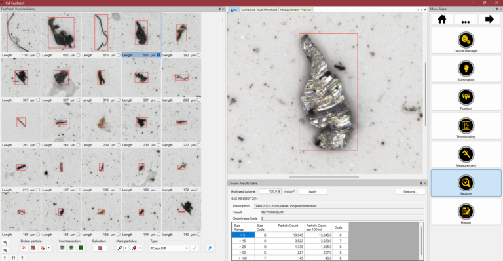This screenshot has height=261, width=503.
Task: Open the Measurement step
Action: coord(466,154)
